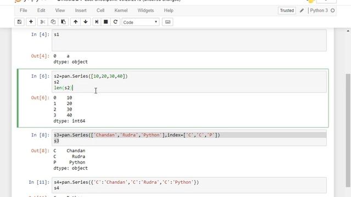Paste cells below icon
The height and width of the screenshot is (197, 351).
(64, 22)
